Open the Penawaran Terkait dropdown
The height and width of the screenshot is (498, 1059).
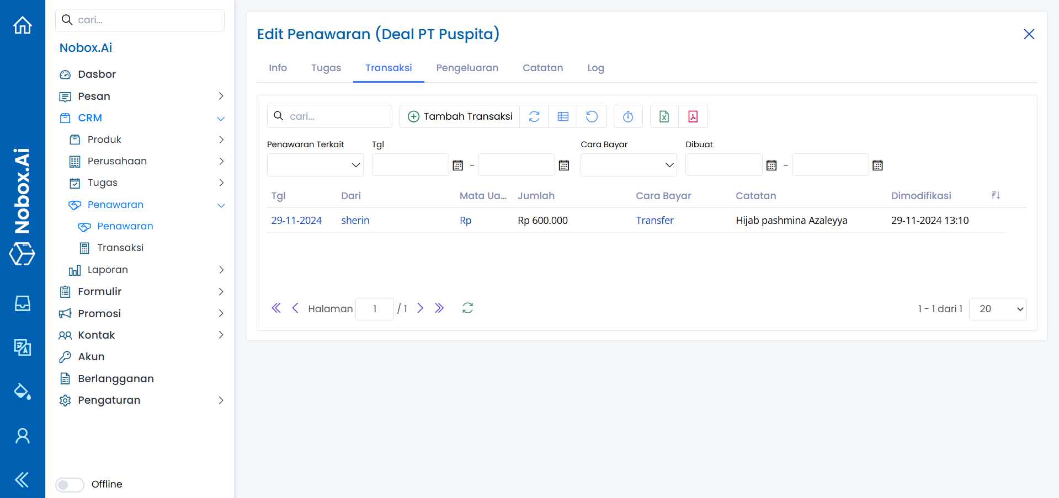pos(315,165)
